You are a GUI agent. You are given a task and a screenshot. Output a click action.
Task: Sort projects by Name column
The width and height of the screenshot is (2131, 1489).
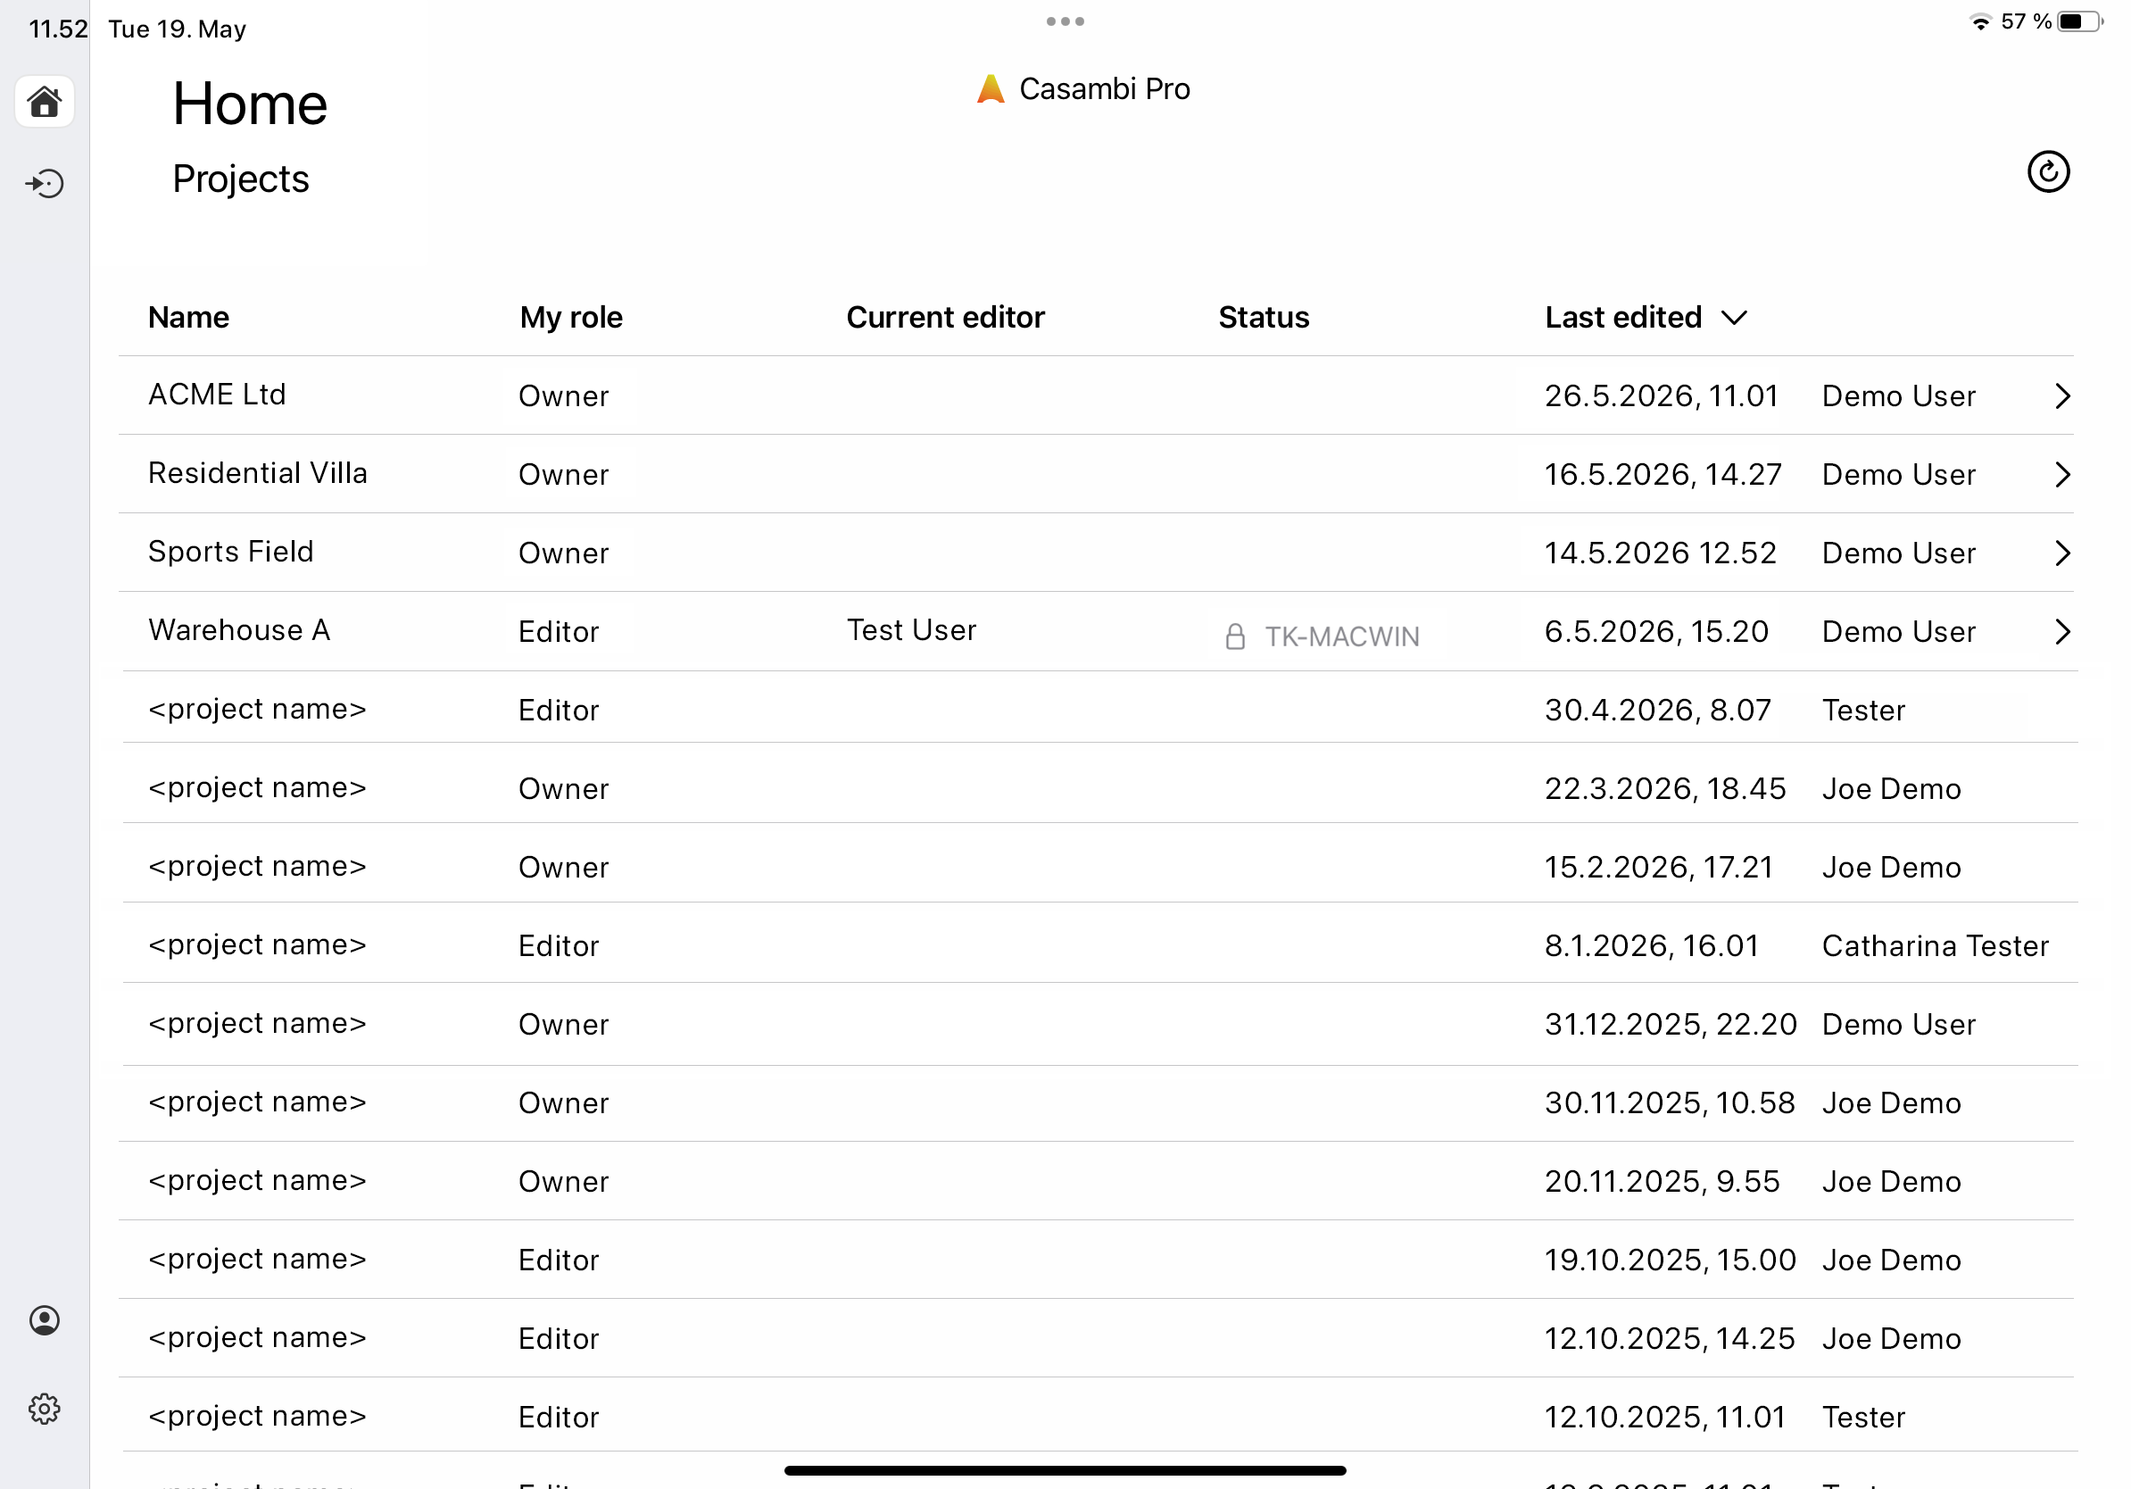click(188, 318)
